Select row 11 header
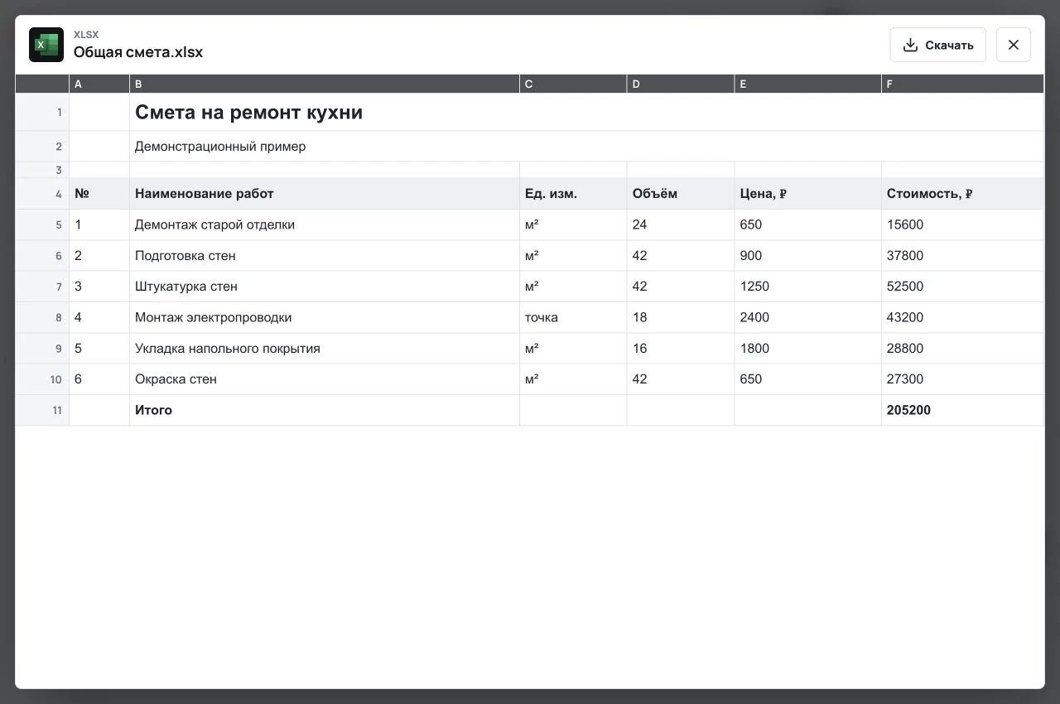This screenshot has height=704, width=1060. [42, 410]
